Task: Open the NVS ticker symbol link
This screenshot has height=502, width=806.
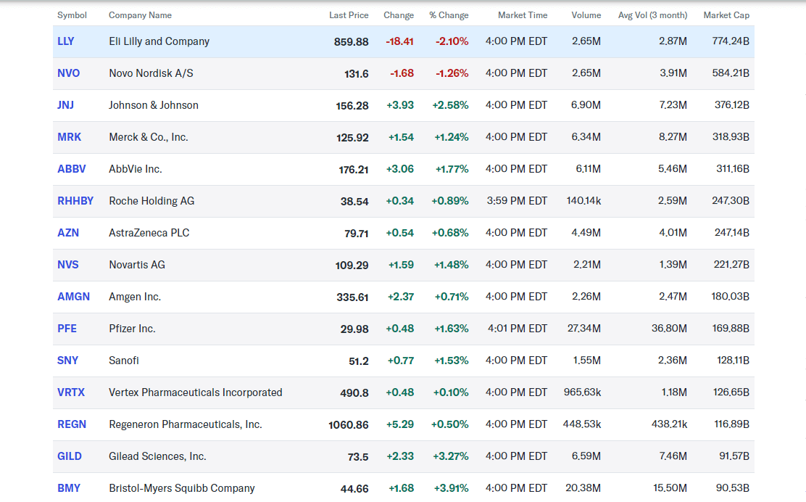Action: (68, 264)
